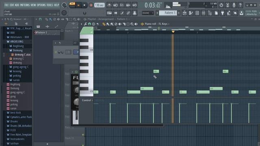Open the Pattern 1 selector
The width and height of the screenshot is (260, 146).
[x=168, y=13]
